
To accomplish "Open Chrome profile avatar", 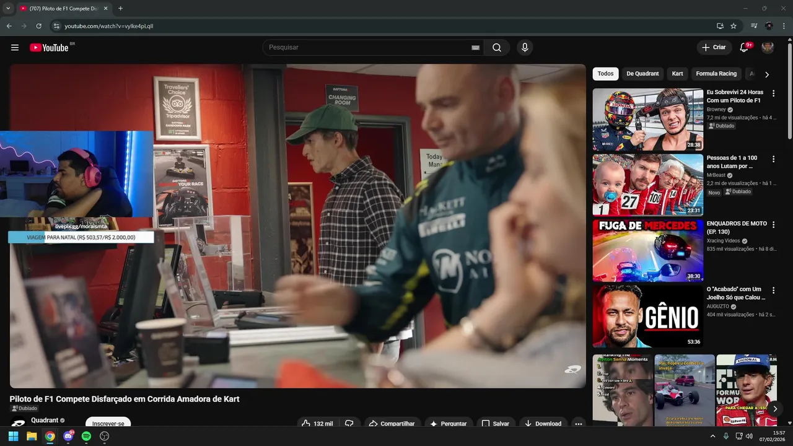I will pos(769,26).
